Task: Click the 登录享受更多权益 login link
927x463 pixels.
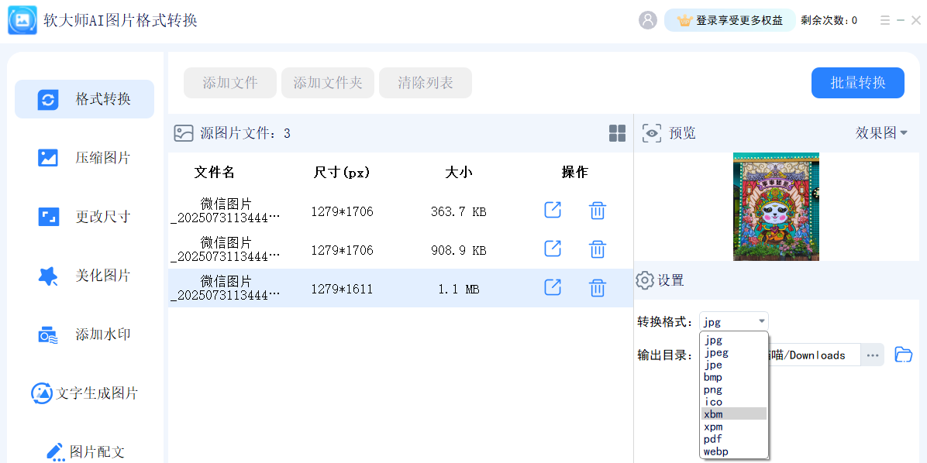Action: click(x=729, y=19)
